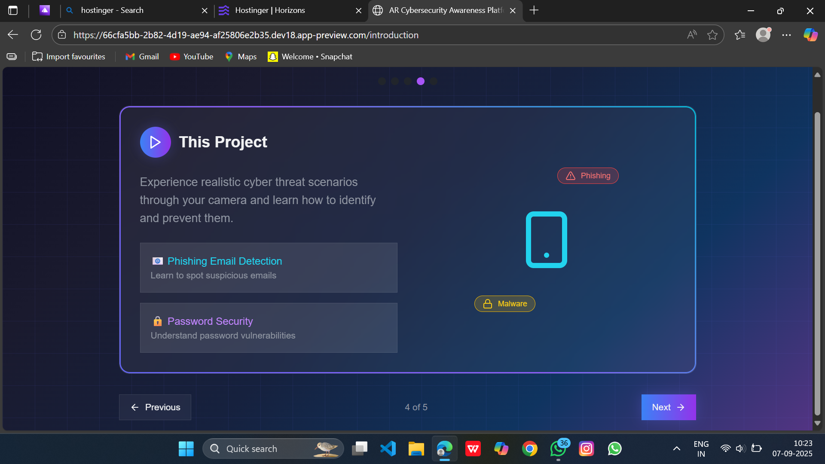Viewport: 825px width, 464px height.
Task: Refresh the page
Action: click(36, 35)
